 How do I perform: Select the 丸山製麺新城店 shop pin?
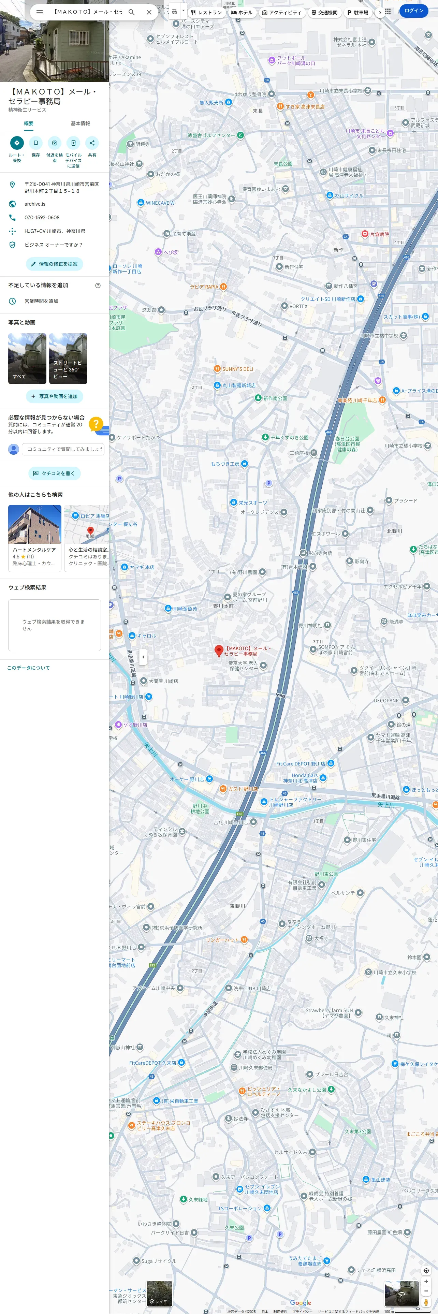(x=217, y=385)
